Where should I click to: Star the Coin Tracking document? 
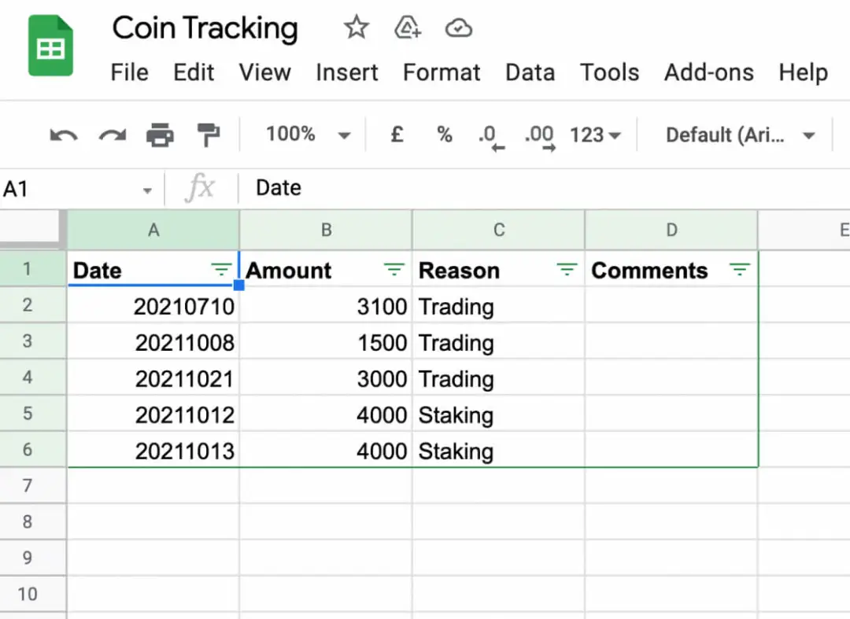coord(357,29)
